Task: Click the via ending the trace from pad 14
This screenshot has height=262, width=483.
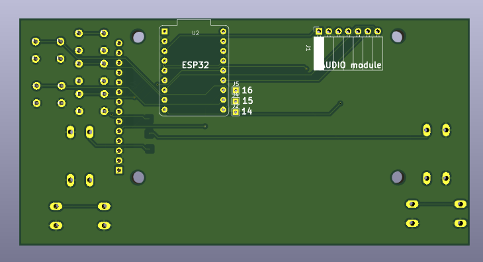Action: point(340,103)
